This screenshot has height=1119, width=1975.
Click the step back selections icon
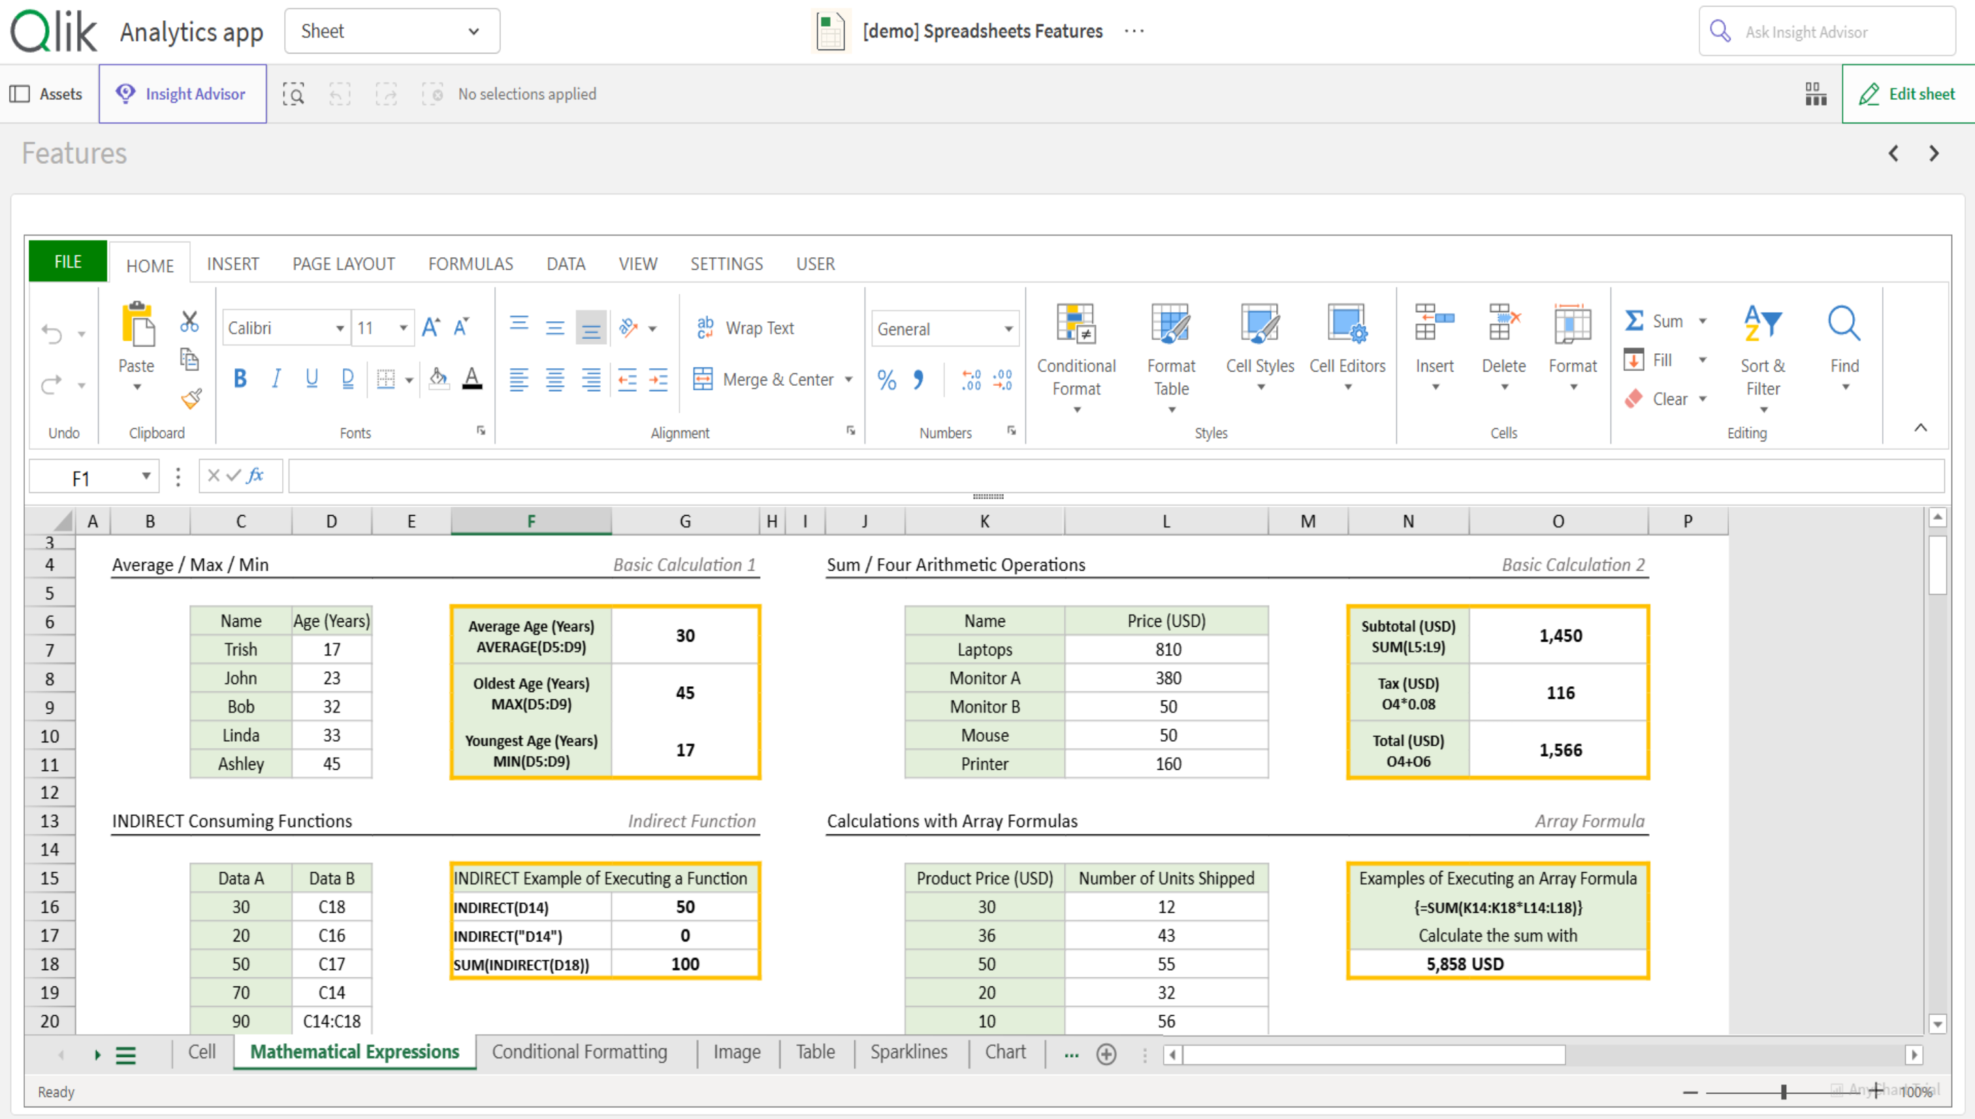[x=339, y=94]
